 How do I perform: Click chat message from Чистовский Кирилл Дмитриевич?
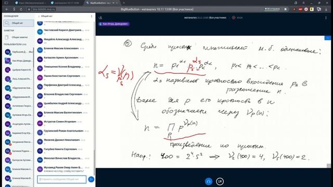coord(63,31)
